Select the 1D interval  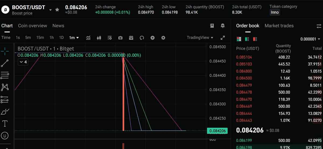pos(61,38)
